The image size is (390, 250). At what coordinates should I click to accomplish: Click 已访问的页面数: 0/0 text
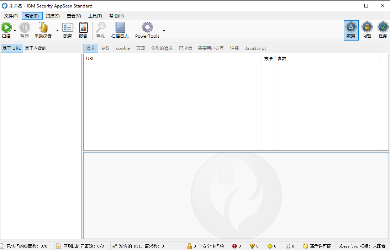point(27,246)
